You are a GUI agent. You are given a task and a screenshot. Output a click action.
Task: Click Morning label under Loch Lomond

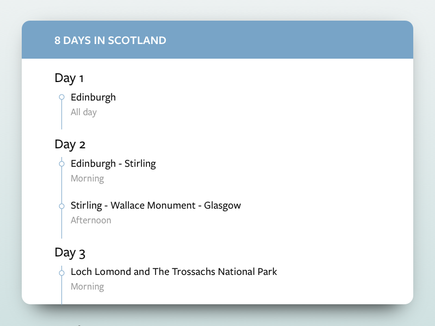pos(87,287)
